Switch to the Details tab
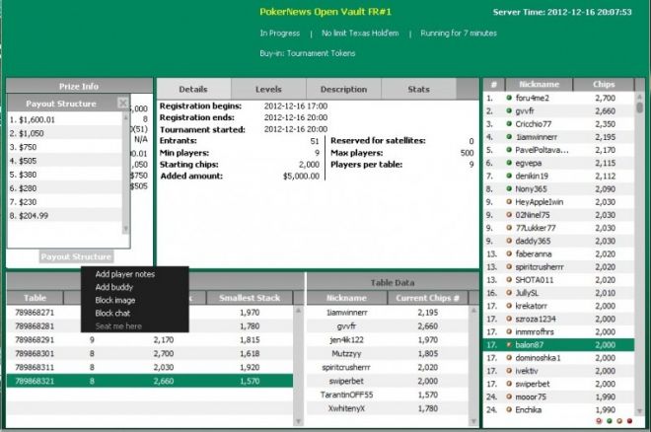The image size is (651, 432). 193,89
